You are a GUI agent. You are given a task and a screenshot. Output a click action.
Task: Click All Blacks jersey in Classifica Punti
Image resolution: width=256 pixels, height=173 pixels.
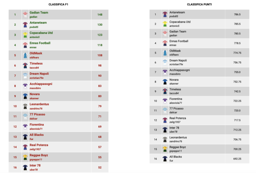click(165, 159)
